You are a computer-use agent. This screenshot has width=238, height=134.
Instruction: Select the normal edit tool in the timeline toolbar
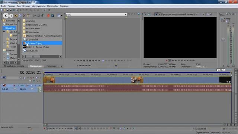75,128
